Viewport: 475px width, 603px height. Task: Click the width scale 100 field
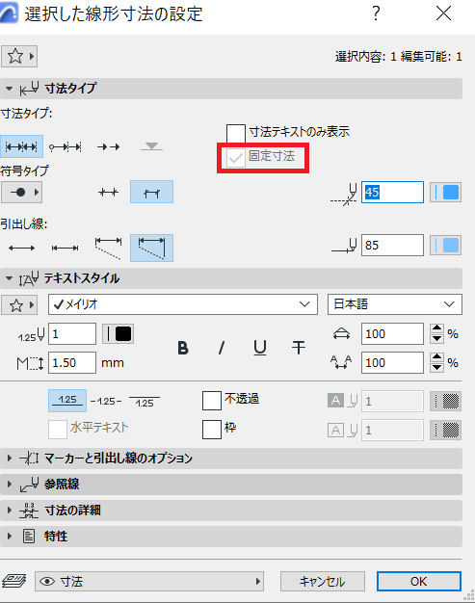coord(392,334)
